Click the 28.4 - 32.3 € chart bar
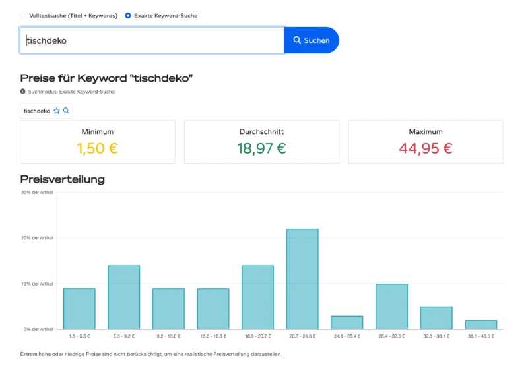528x366 pixels. (x=391, y=307)
